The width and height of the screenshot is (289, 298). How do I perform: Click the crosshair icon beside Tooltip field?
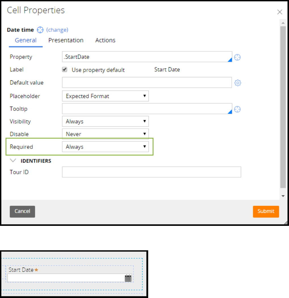(237, 109)
